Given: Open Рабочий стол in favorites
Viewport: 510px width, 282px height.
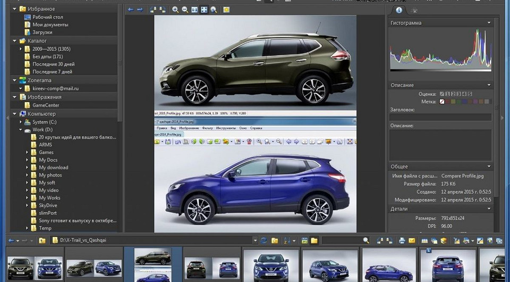Looking at the screenshot, I should click(47, 17).
